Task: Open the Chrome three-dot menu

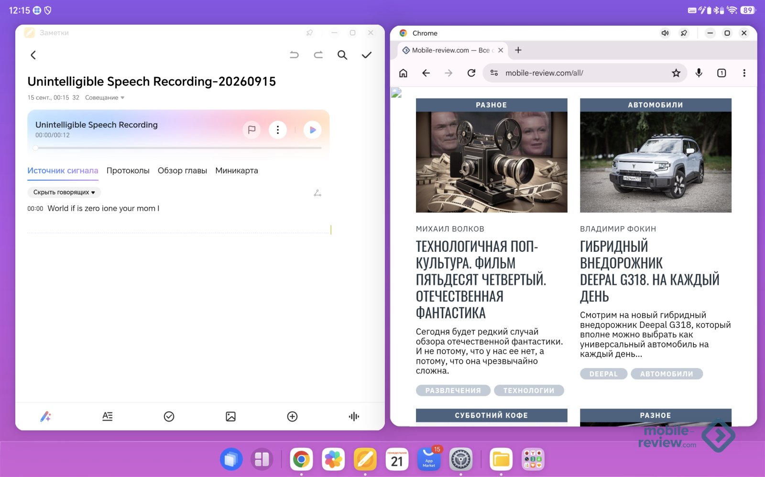Action: point(744,73)
